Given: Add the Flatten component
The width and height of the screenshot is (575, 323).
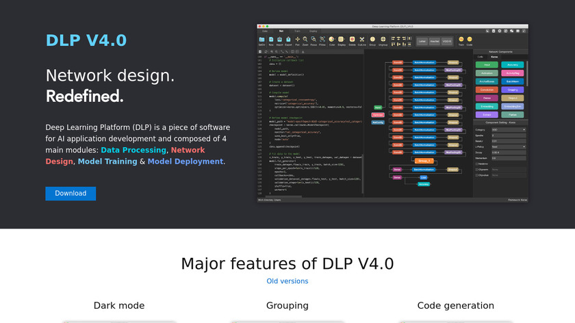Looking at the screenshot, I should [x=512, y=115].
